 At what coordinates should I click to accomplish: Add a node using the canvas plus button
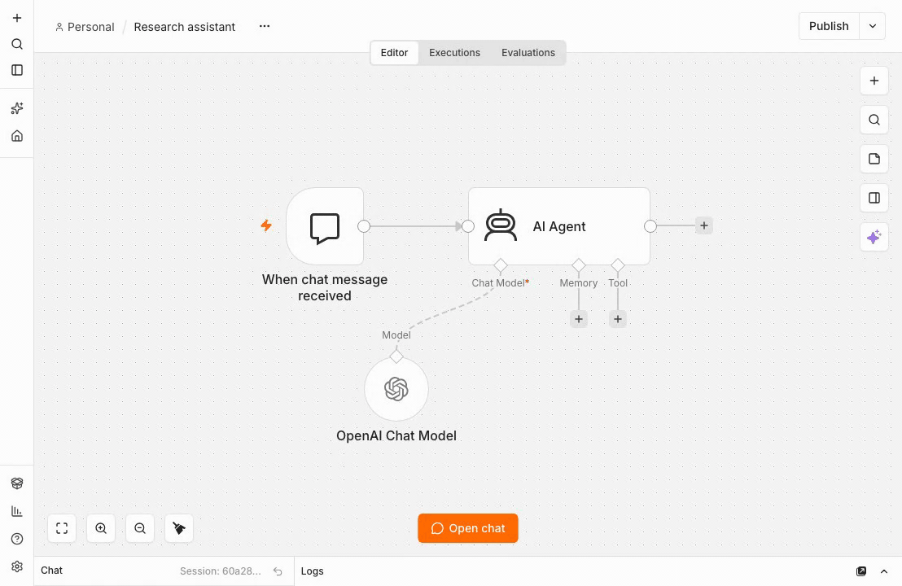874,81
